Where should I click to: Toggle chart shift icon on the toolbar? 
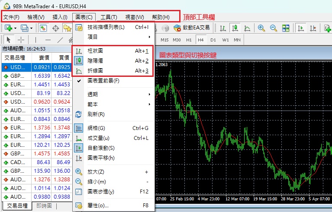tap(313, 28)
